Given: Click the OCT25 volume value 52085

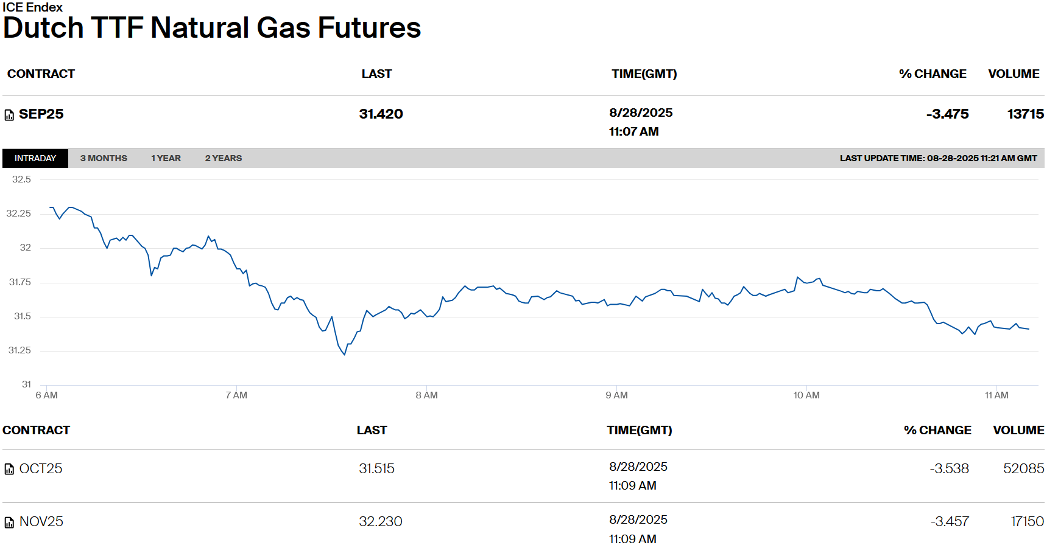Looking at the screenshot, I should pyautogui.click(x=1023, y=469).
